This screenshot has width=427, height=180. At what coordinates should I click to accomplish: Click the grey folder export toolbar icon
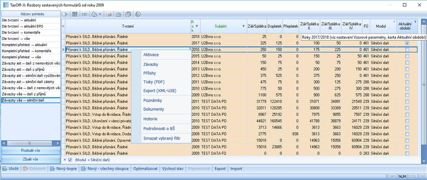[x=118, y=15]
